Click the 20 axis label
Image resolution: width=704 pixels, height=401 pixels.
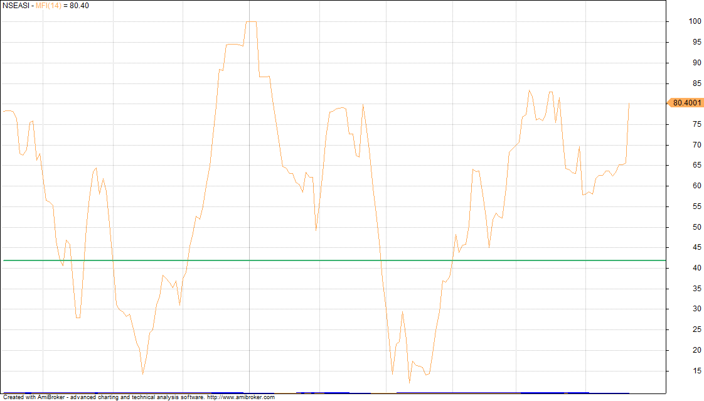click(x=697, y=350)
